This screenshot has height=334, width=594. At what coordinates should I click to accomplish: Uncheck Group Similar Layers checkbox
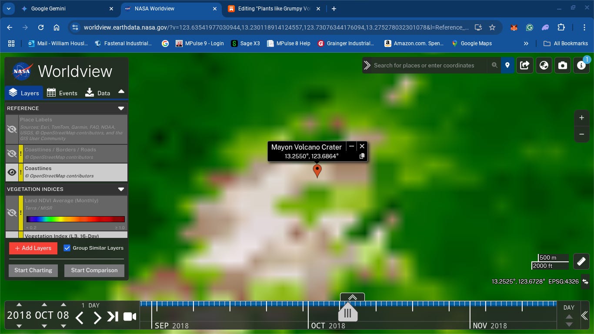[67, 248]
